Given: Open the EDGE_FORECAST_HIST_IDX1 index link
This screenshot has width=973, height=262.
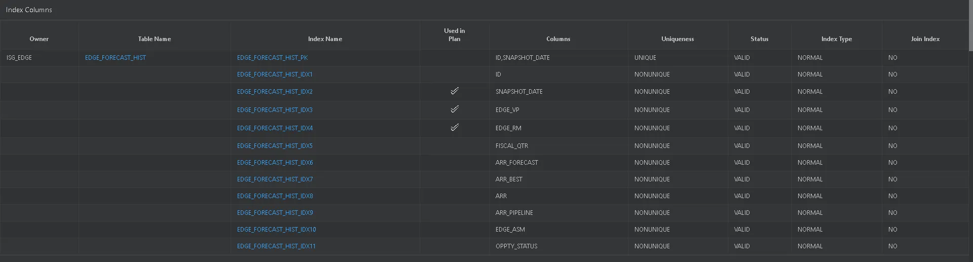Looking at the screenshot, I should click(275, 74).
